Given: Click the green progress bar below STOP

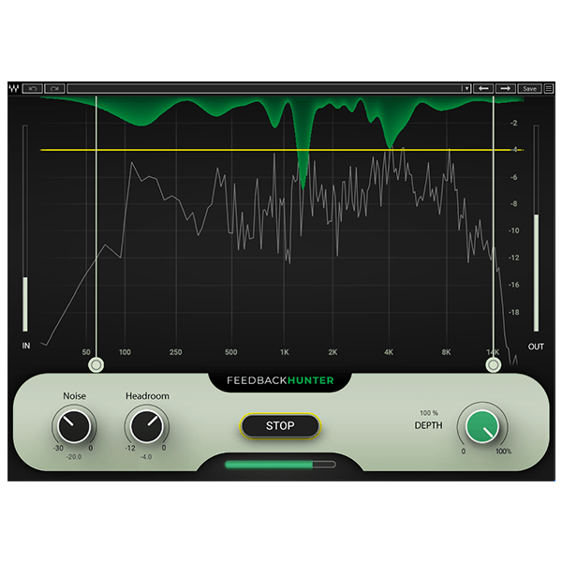Looking at the screenshot, I should click(x=280, y=463).
